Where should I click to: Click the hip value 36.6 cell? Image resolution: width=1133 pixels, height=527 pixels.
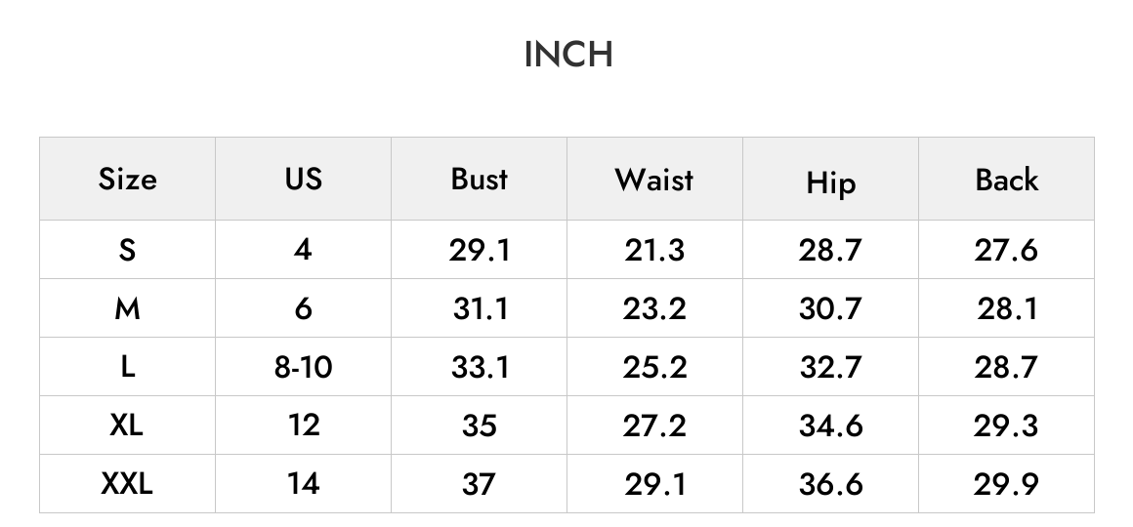coord(831,484)
